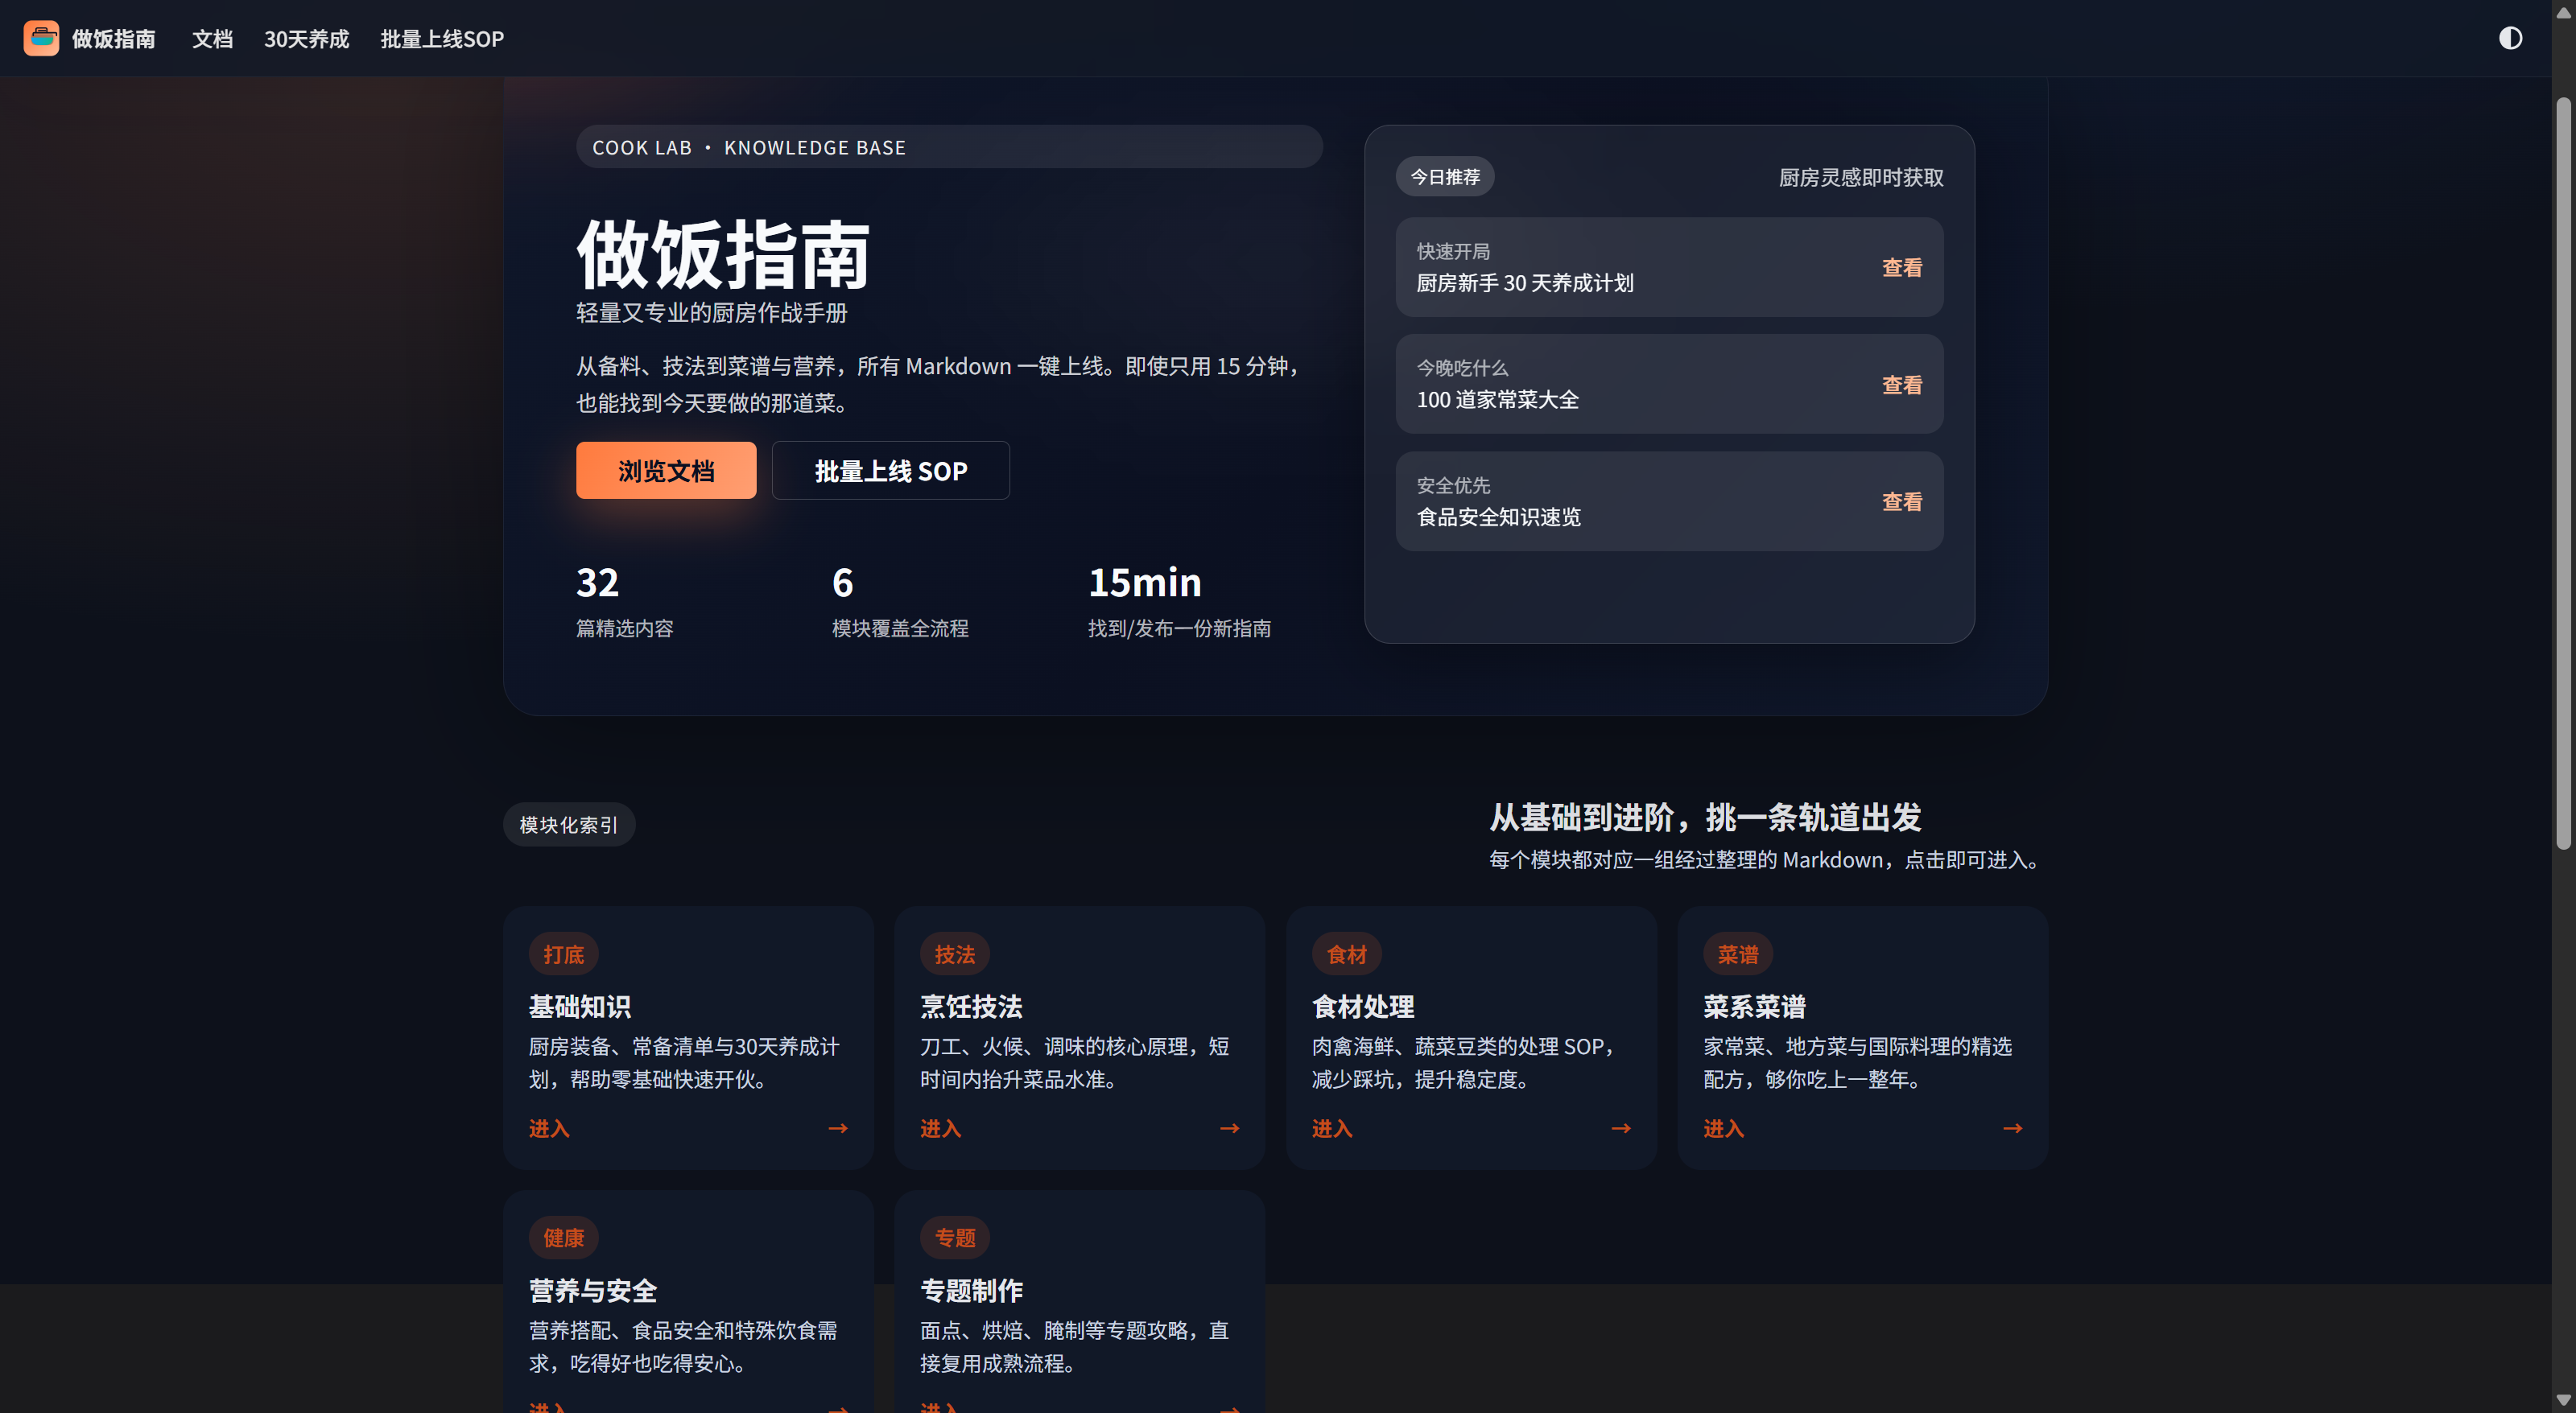This screenshot has height=1413, width=2576.
Task: Click the 做饭指南 pot logo icon
Action: coord(41,38)
